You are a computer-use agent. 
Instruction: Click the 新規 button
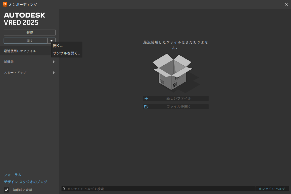tap(29, 33)
